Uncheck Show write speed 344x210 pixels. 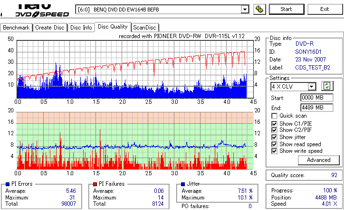click(274, 151)
